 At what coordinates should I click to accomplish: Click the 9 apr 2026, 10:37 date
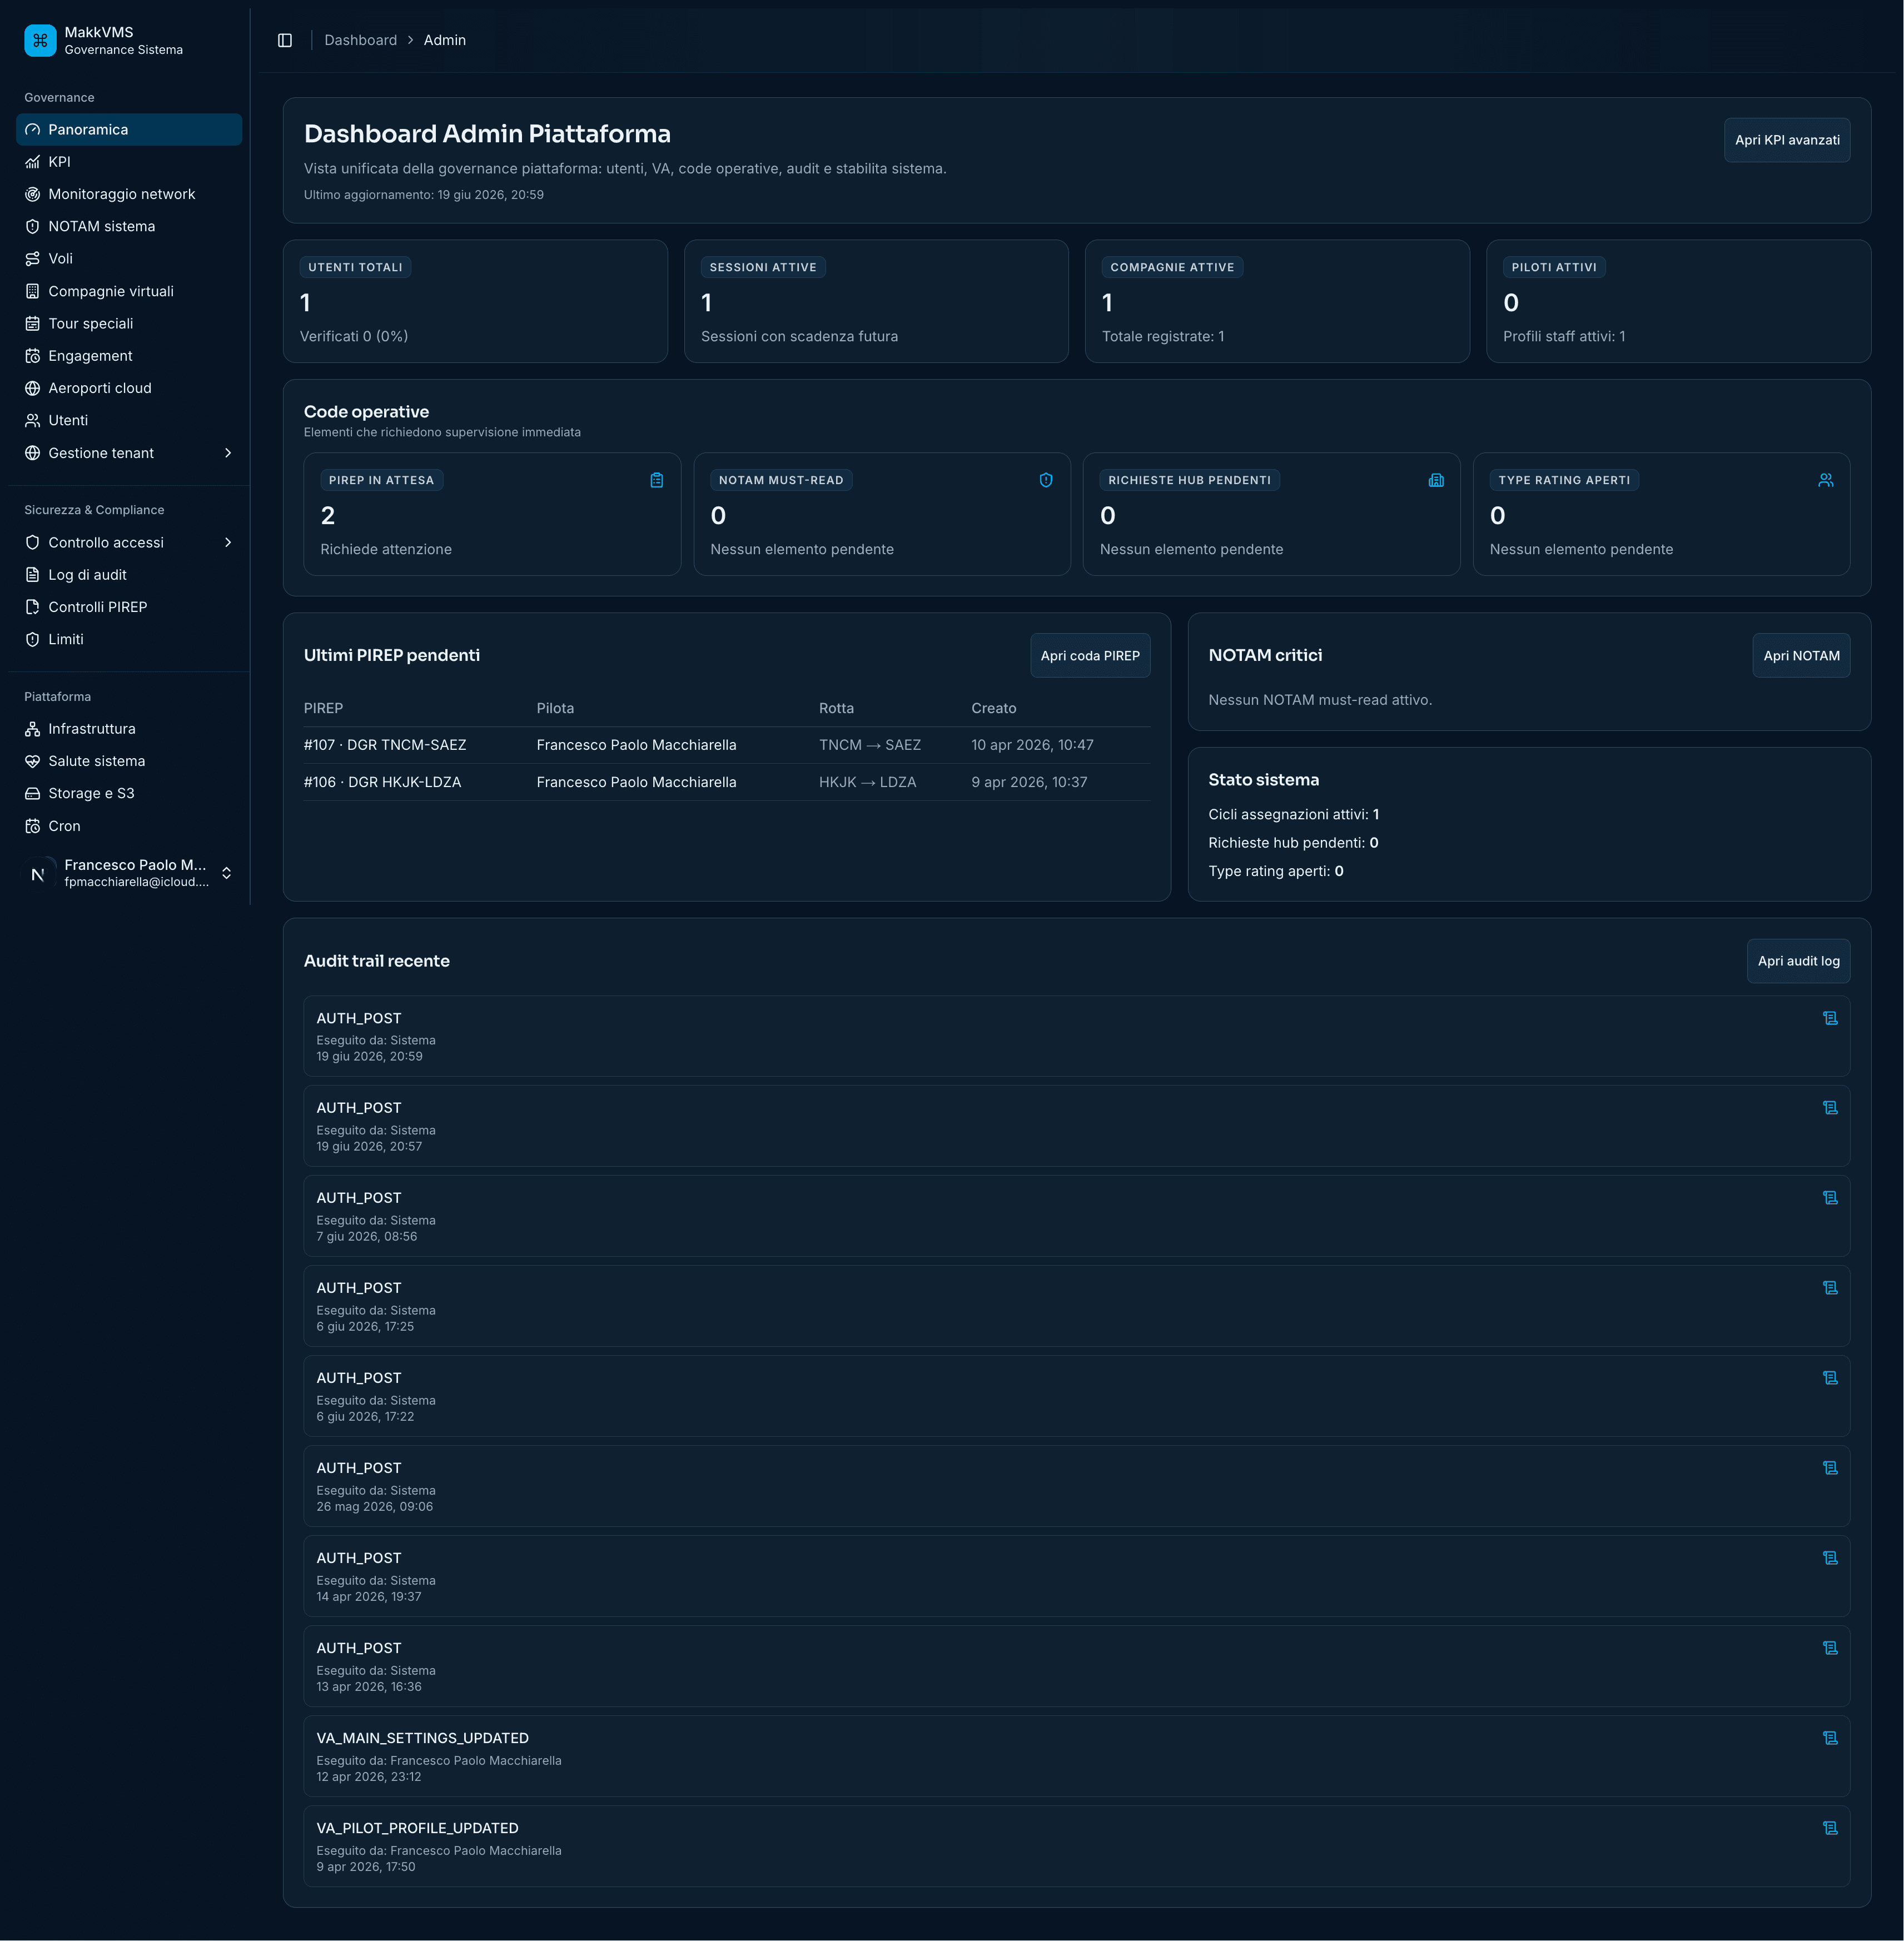click(x=1029, y=782)
